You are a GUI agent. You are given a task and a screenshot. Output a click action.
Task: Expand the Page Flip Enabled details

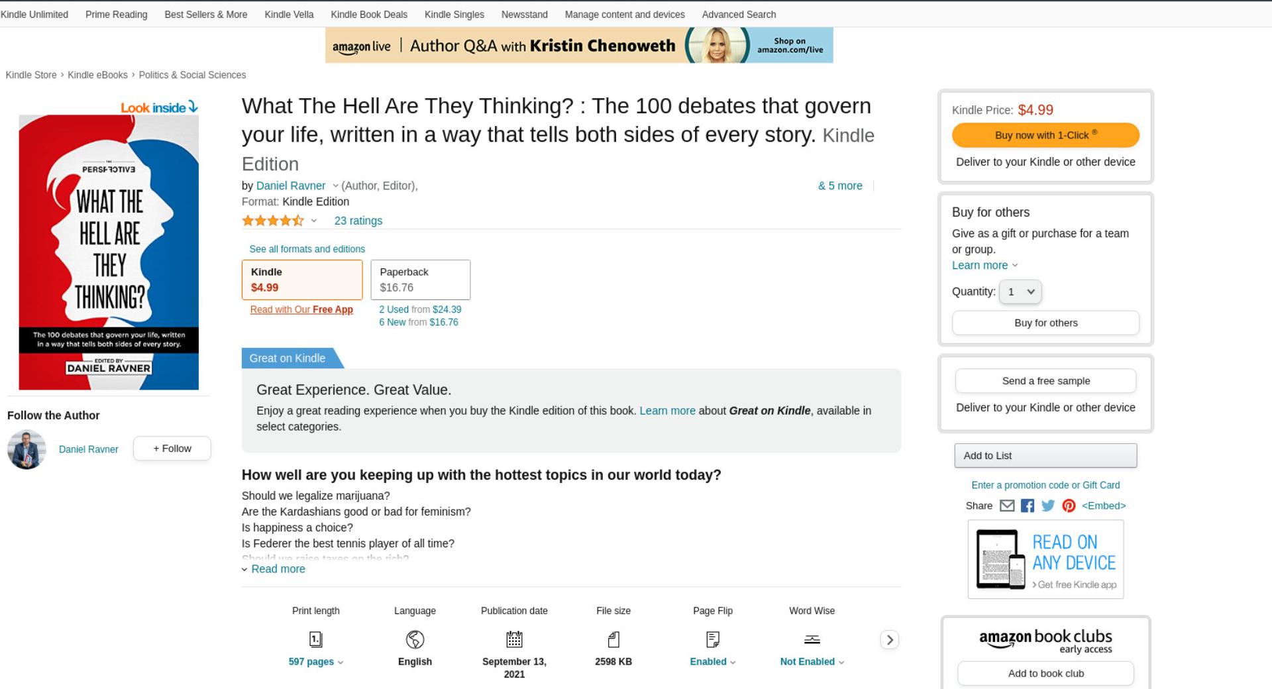click(x=713, y=662)
